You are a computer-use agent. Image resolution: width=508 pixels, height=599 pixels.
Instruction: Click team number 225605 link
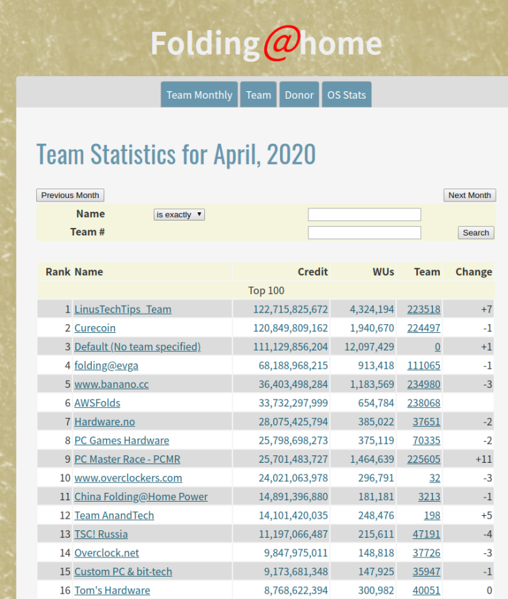424,459
